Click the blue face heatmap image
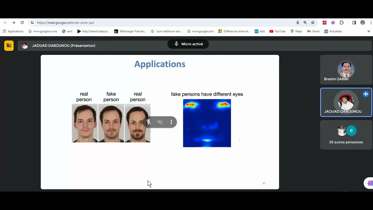 click(207, 123)
